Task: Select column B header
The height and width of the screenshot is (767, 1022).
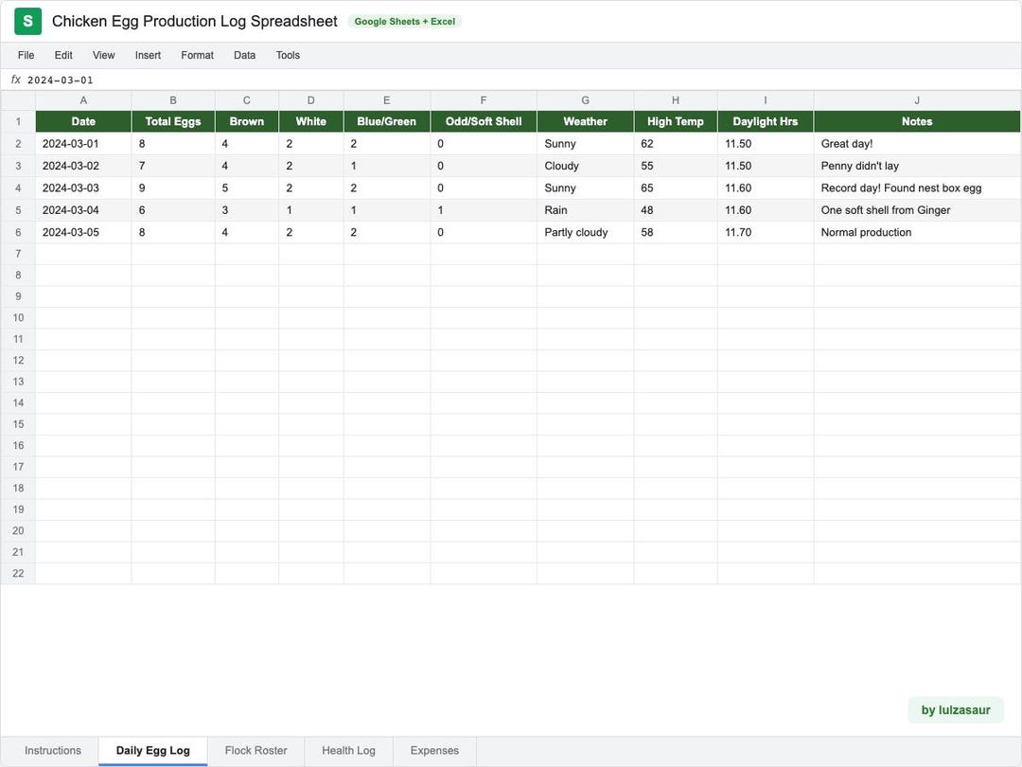Action: pos(173,100)
